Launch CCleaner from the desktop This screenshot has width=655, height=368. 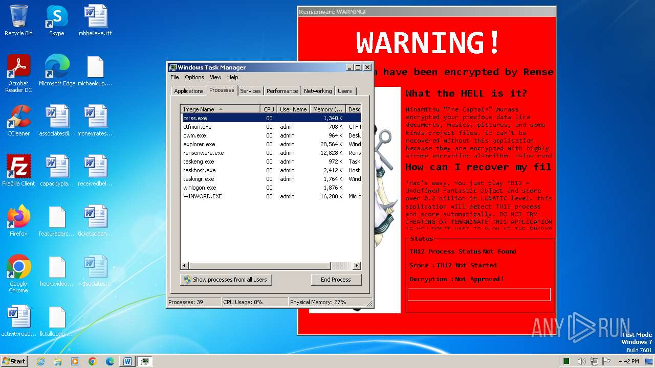18,121
